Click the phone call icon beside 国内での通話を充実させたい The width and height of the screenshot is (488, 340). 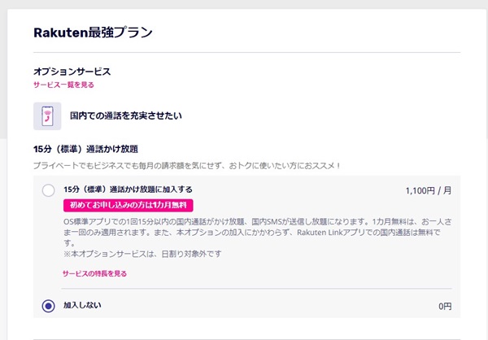(47, 116)
